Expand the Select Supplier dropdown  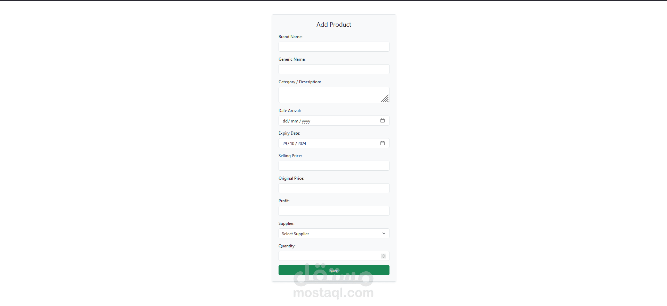(333, 233)
